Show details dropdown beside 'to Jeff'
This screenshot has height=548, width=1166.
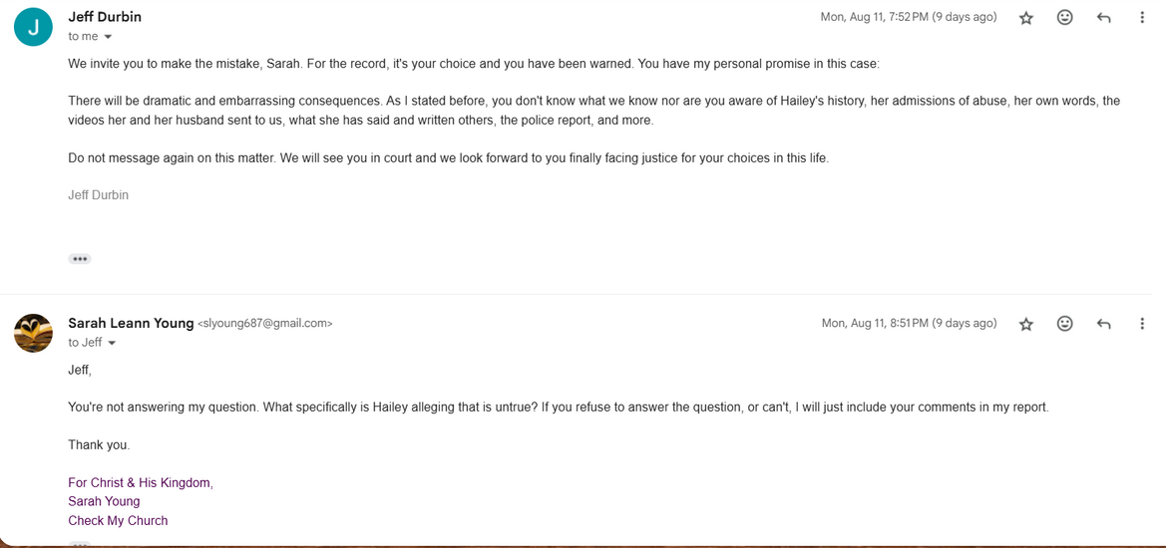[x=112, y=343]
